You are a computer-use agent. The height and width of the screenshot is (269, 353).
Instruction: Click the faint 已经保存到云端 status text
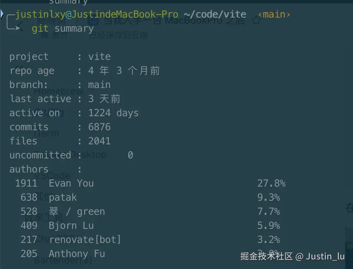[118, 35]
